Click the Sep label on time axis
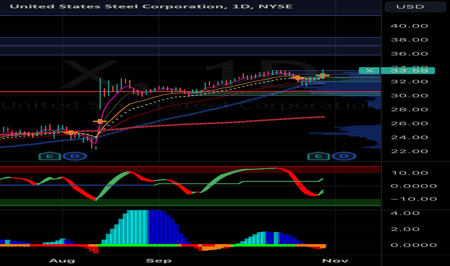This screenshot has width=450, height=266. (159, 261)
